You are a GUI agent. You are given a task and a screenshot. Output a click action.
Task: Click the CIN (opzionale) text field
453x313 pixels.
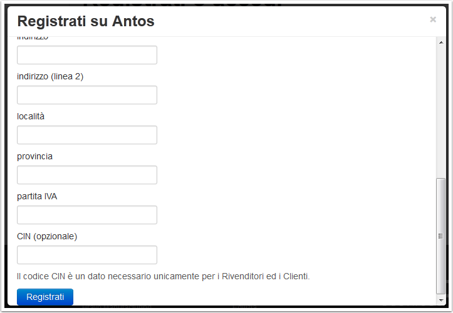(x=87, y=255)
